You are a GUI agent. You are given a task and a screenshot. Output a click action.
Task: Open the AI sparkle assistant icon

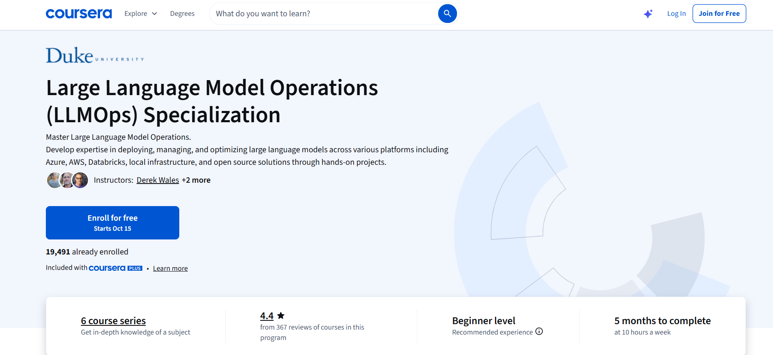648,14
